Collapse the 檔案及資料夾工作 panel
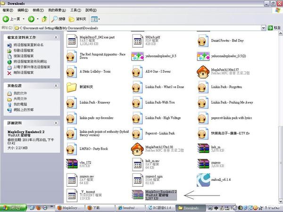 pyautogui.click(x=55, y=37)
